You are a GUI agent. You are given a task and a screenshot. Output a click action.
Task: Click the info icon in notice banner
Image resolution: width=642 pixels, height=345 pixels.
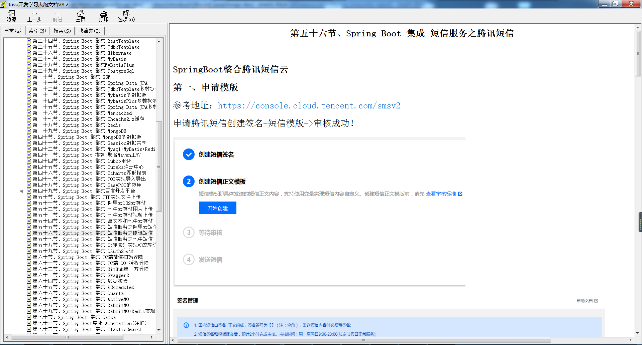pyautogui.click(x=186, y=325)
